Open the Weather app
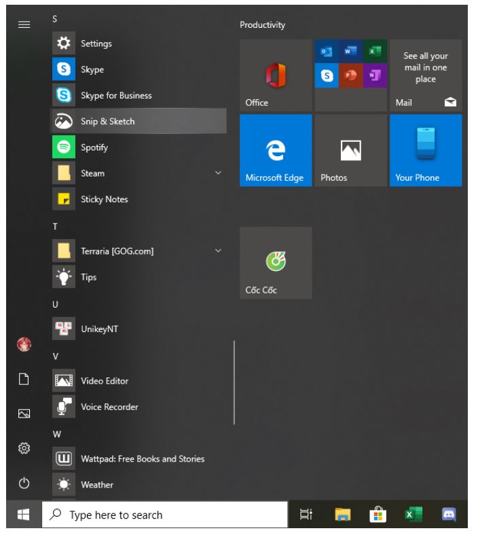 pos(139,485)
